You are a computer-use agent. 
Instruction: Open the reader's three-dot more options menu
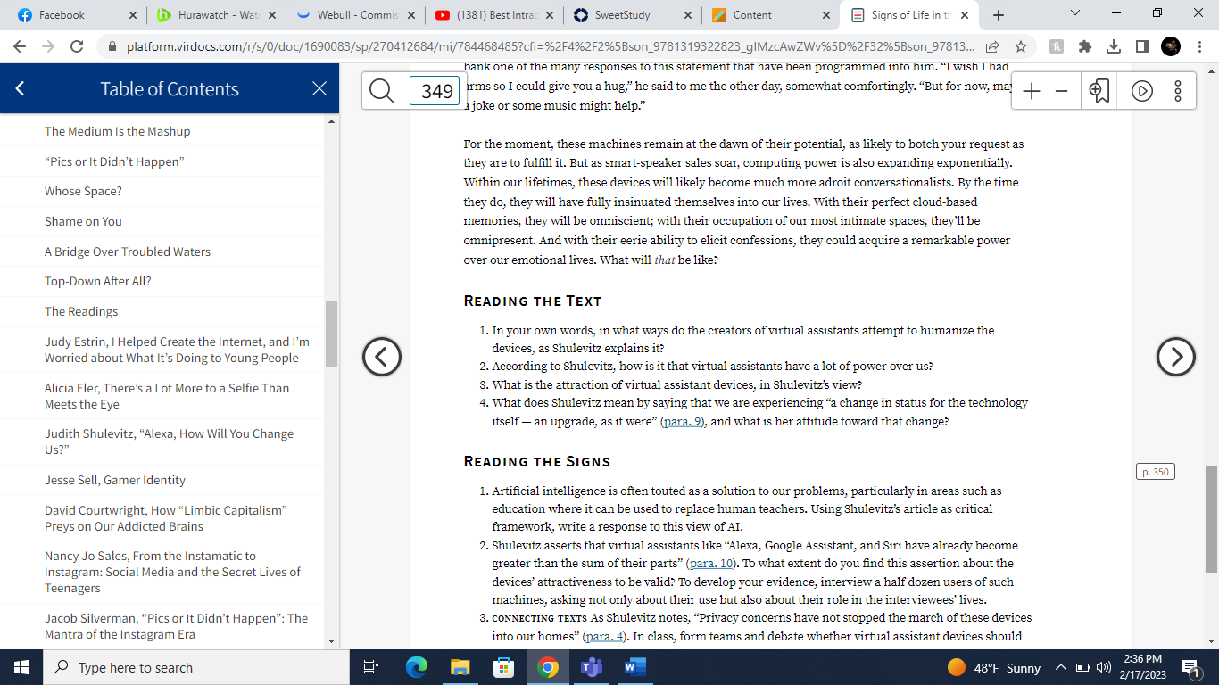tap(1178, 91)
